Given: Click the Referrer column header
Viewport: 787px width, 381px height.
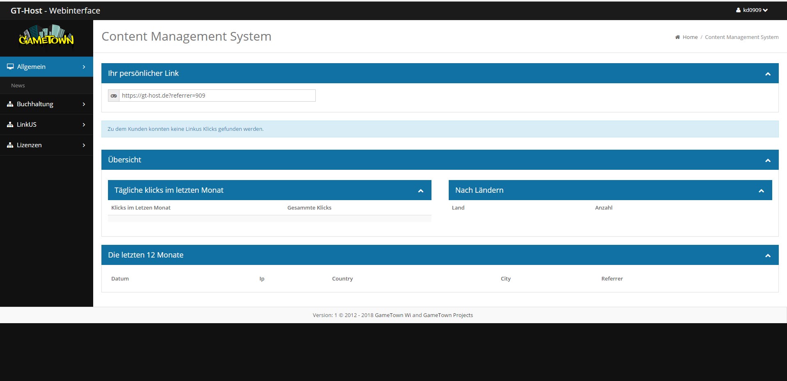Looking at the screenshot, I should (x=612, y=278).
